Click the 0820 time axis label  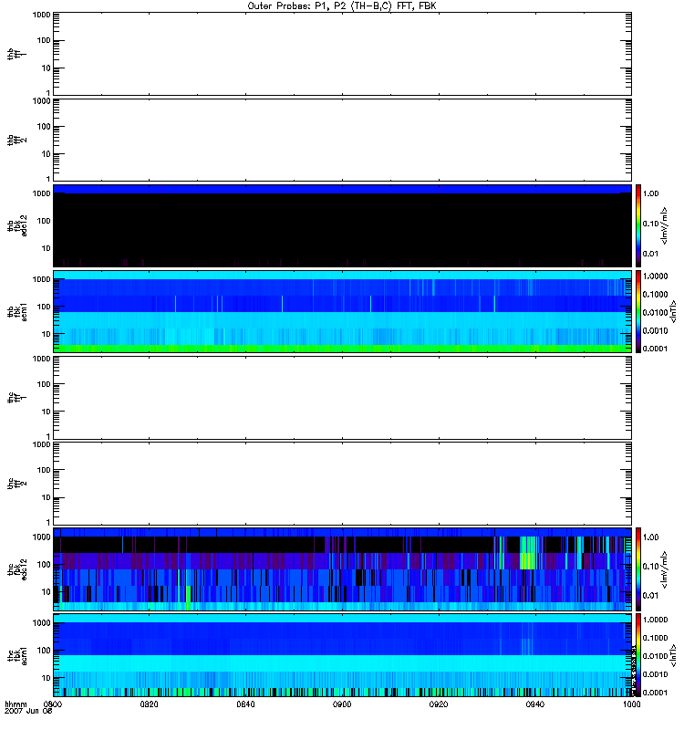click(x=149, y=704)
